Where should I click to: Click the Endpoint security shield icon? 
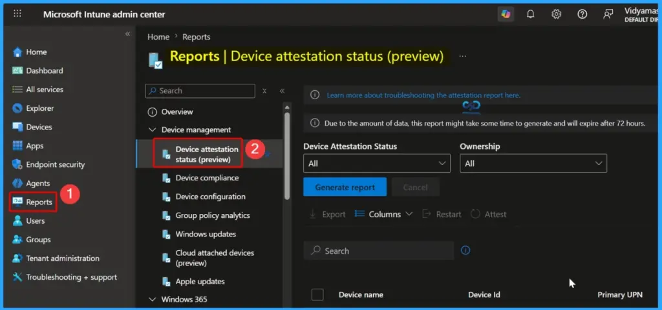coord(17,164)
